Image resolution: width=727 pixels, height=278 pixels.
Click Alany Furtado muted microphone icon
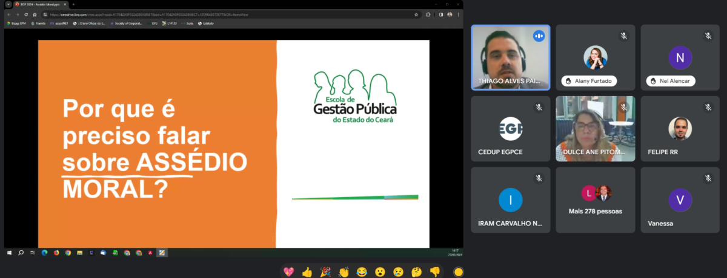click(x=623, y=36)
